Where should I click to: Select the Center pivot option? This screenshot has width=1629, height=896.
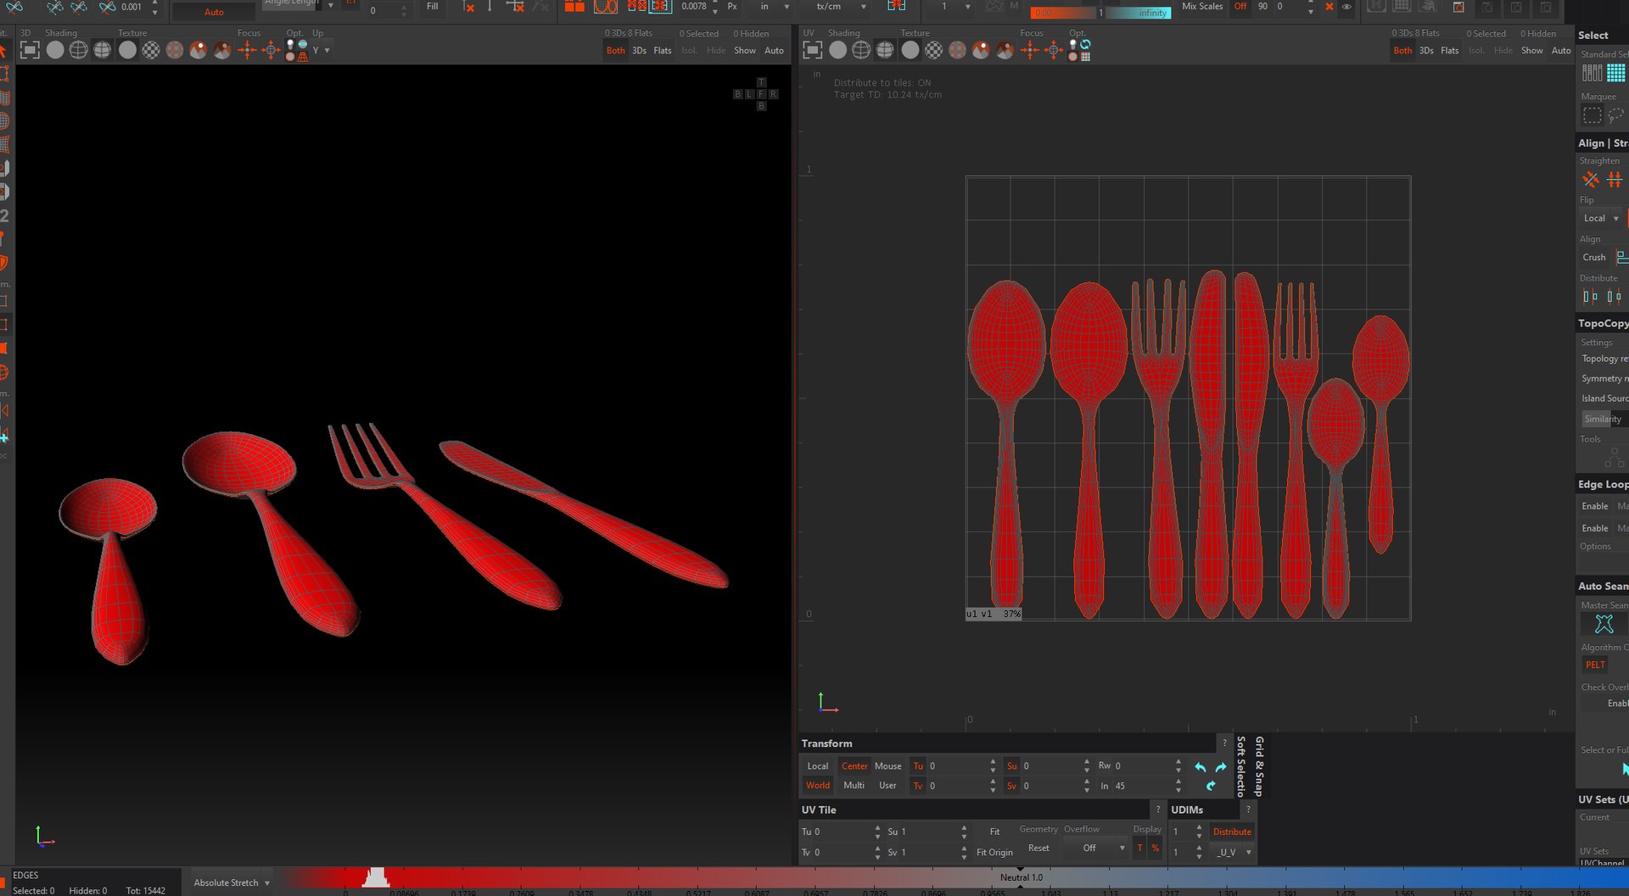[x=854, y=766]
